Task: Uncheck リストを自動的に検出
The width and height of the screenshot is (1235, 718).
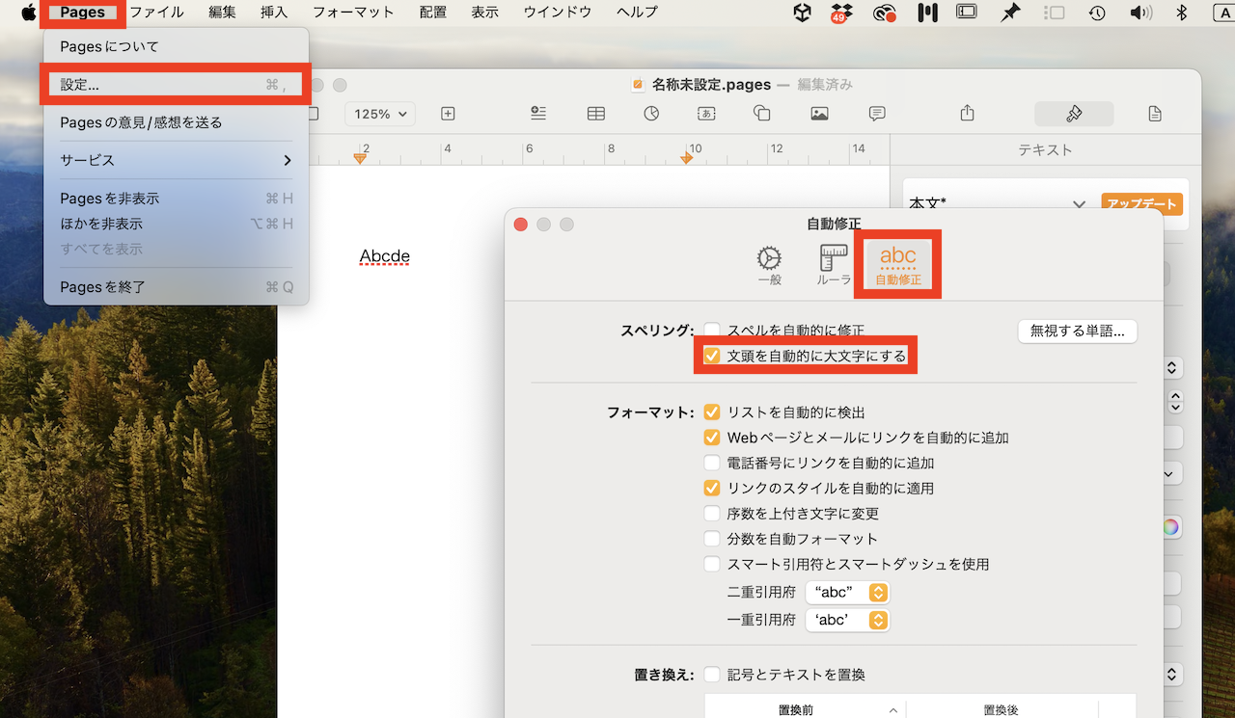Action: point(712,412)
